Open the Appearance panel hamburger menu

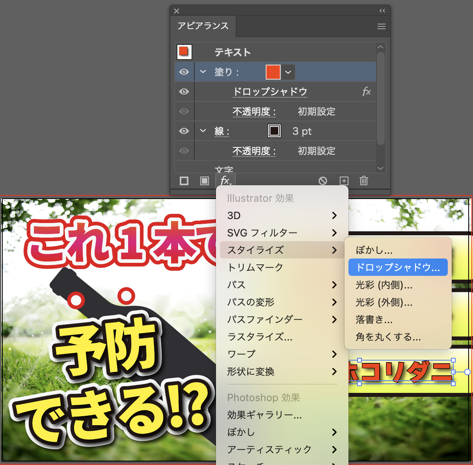coord(381,26)
